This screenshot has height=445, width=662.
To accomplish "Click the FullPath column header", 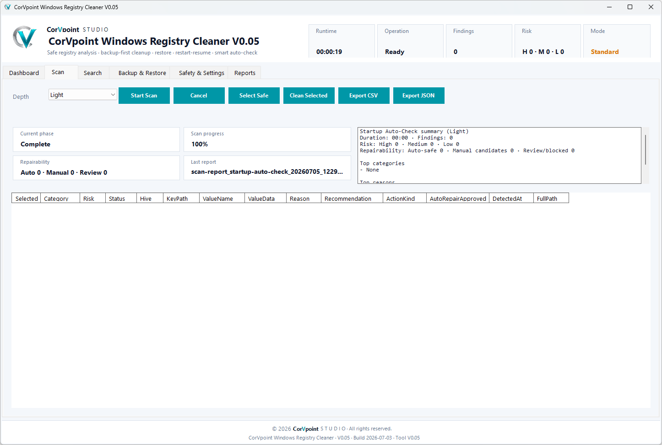I will pyautogui.click(x=551, y=198).
